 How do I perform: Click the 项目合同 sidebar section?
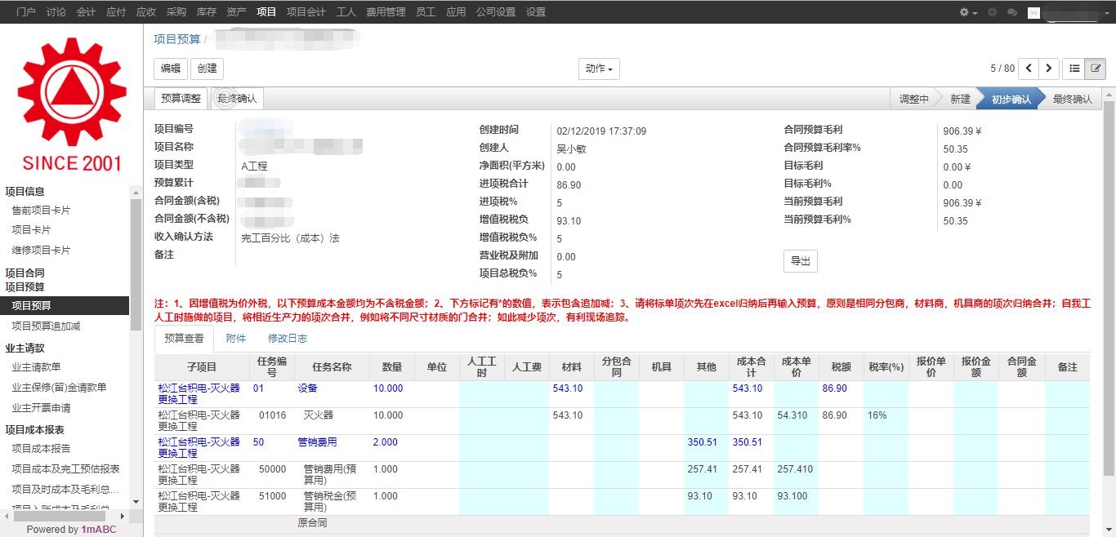point(25,273)
